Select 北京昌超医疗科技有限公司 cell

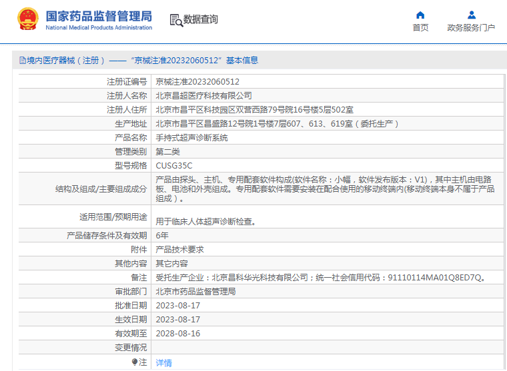[x=203, y=95]
